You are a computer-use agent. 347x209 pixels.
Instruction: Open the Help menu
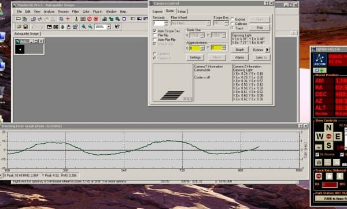click(x=123, y=12)
